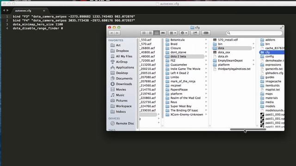Open Desktop in Finder sidebar

pyautogui.click(x=122, y=73)
